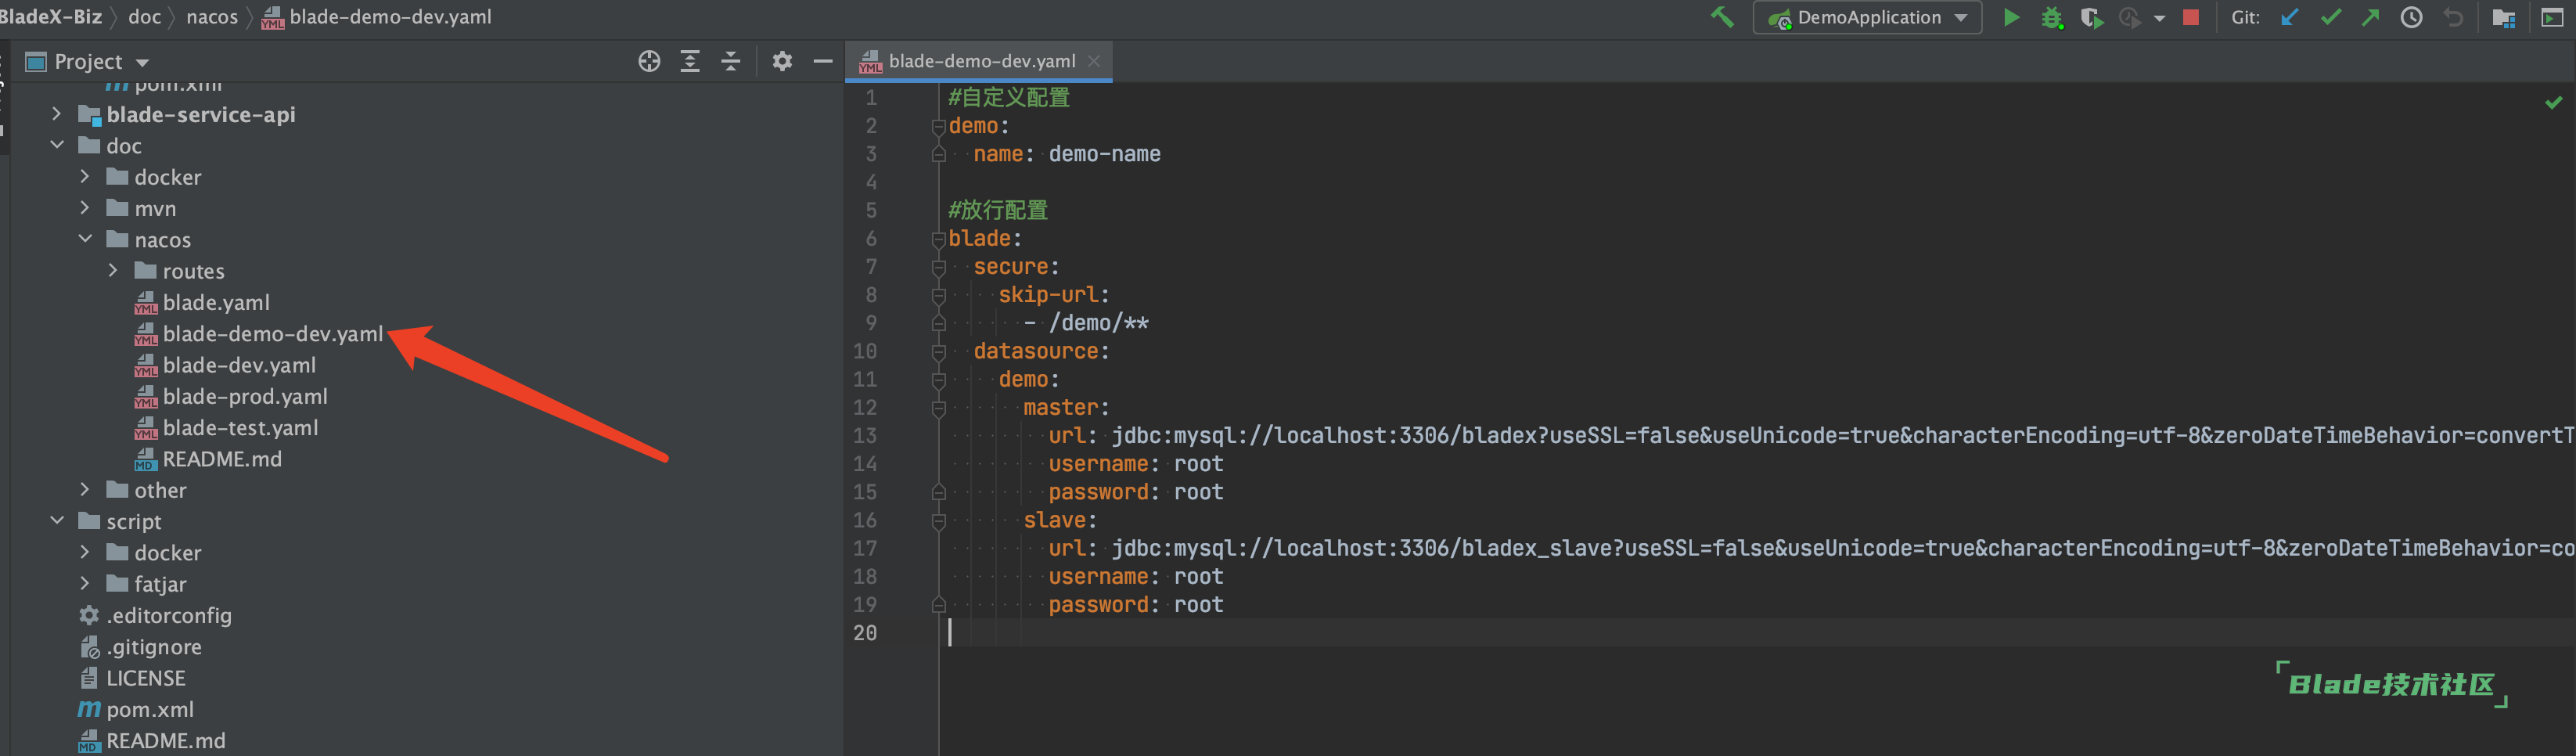This screenshot has width=2576, height=756.
Task: Select the root README.md at tree bottom
Action: pyautogui.click(x=152, y=741)
